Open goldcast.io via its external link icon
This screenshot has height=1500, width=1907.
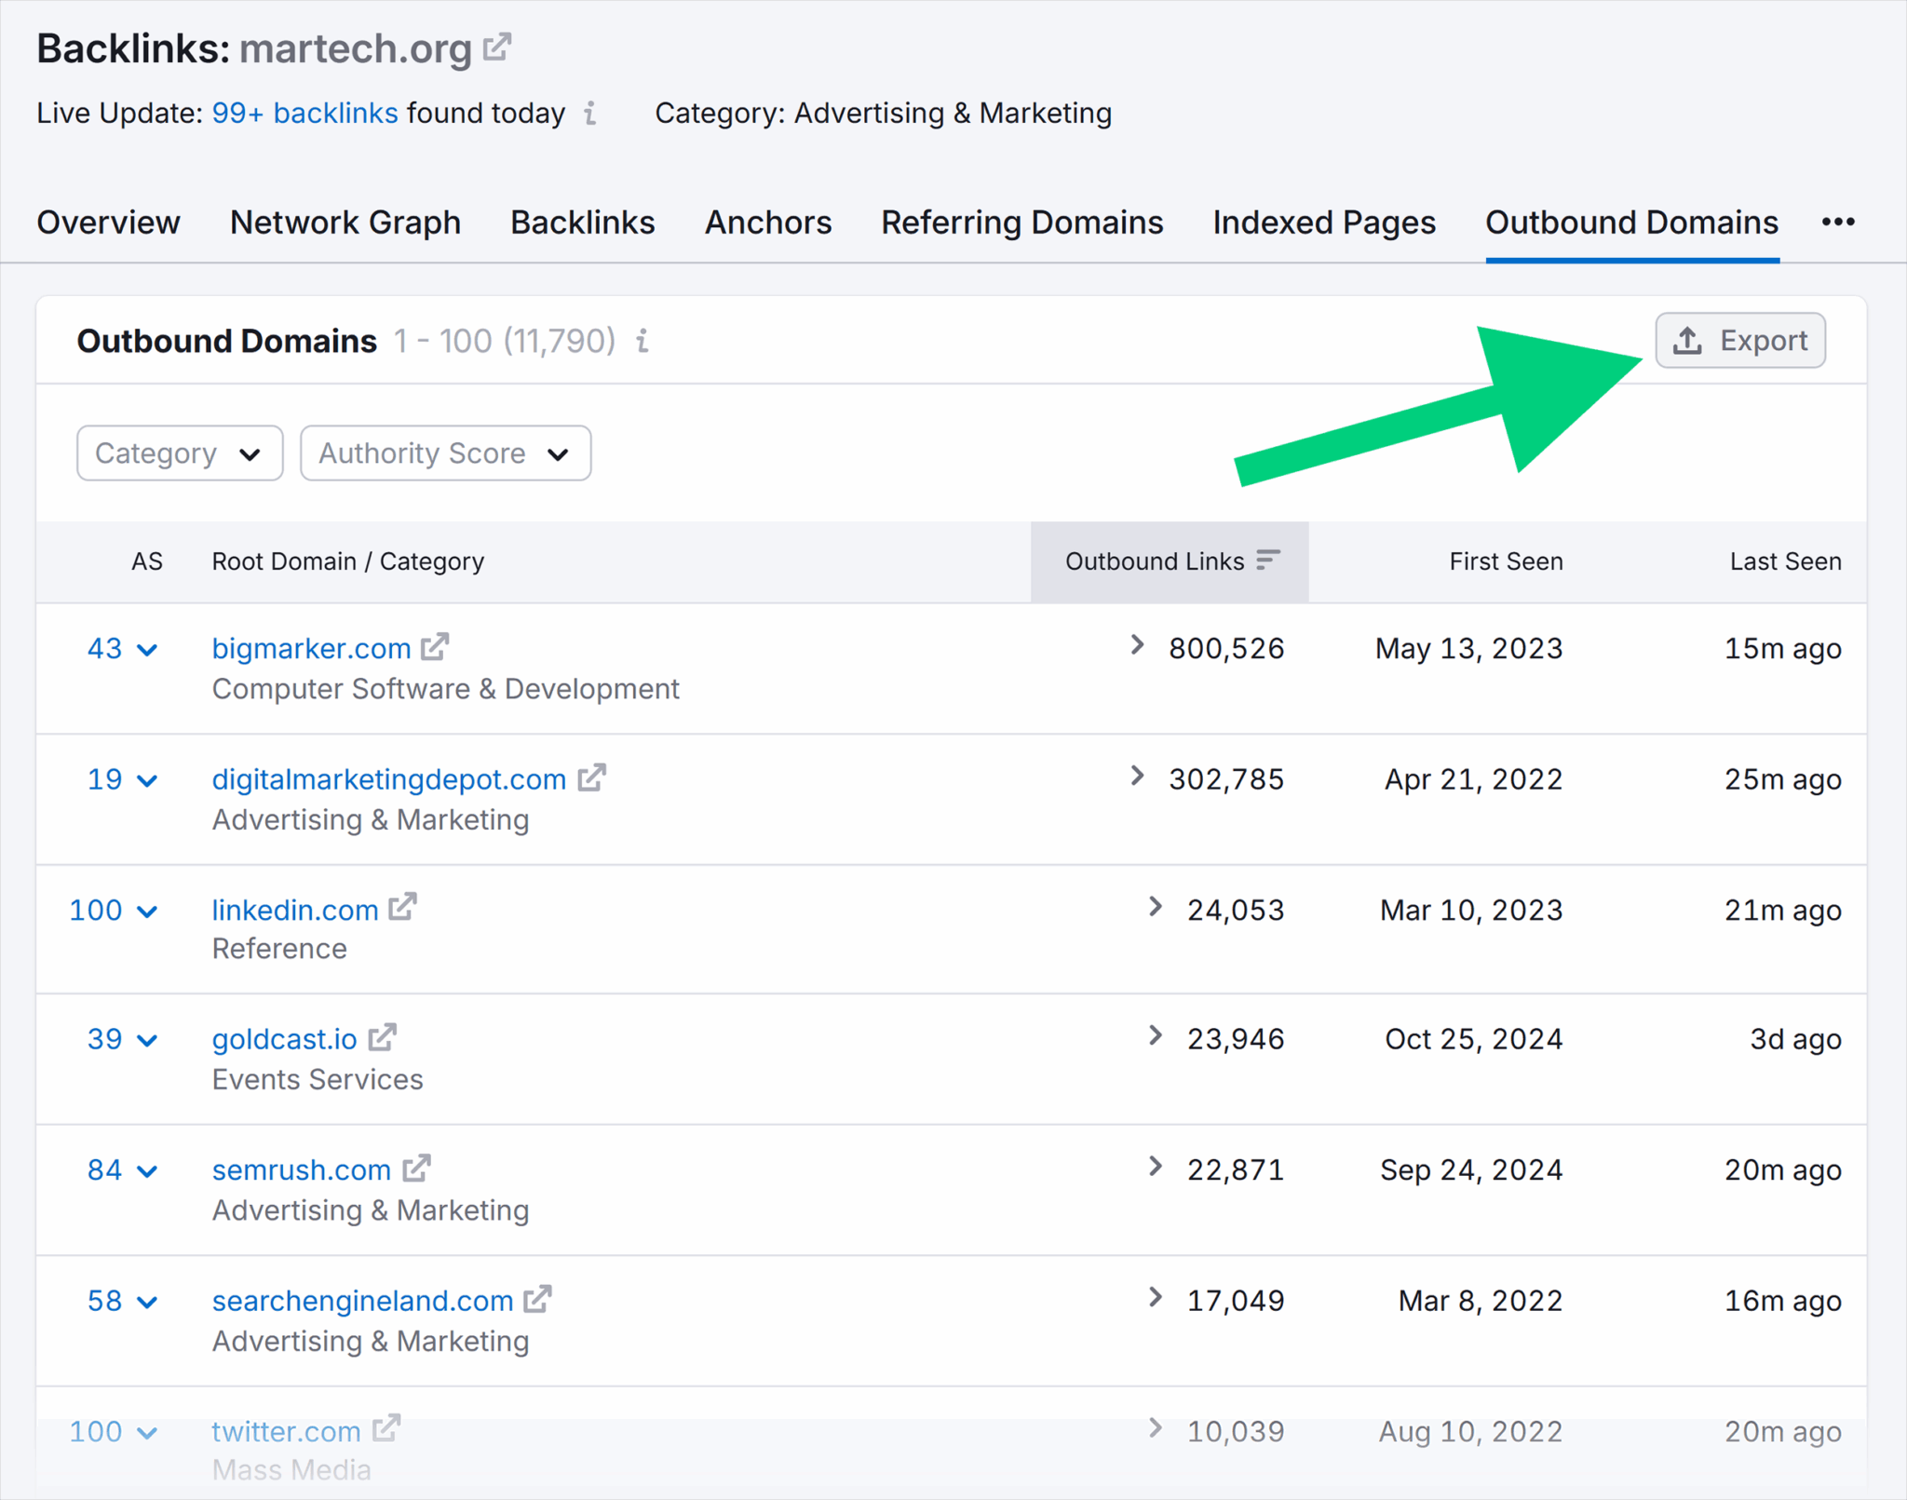(382, 1036)
